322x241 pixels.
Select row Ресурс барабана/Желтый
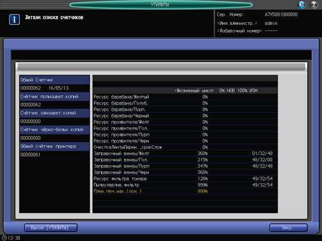(185, 97)
